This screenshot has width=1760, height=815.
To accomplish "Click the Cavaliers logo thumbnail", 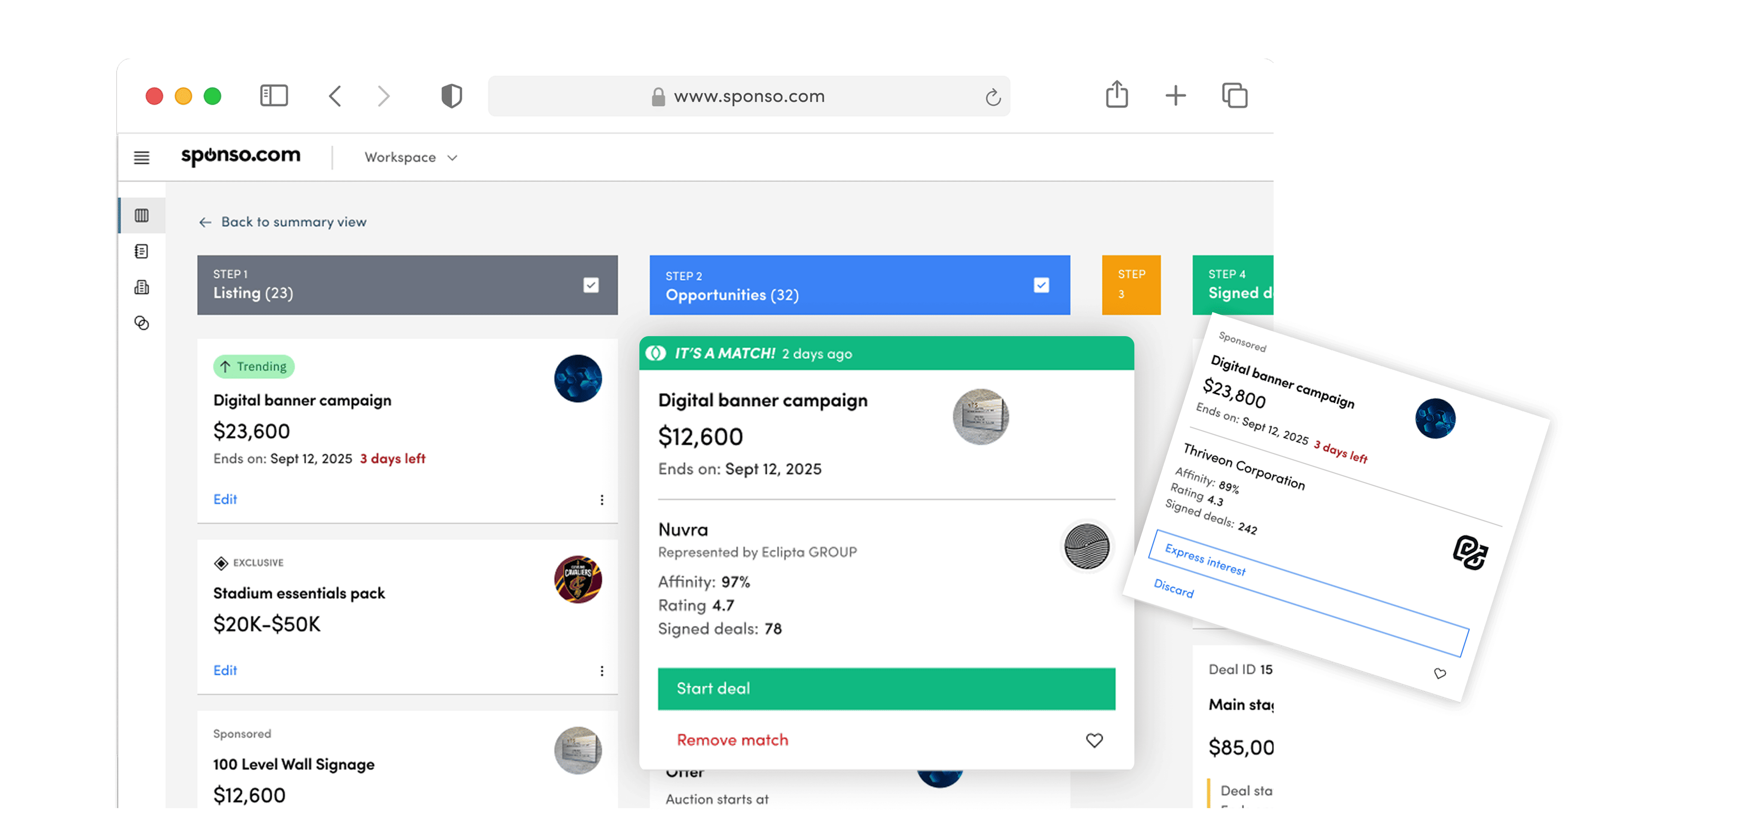I will click(578, 579).
